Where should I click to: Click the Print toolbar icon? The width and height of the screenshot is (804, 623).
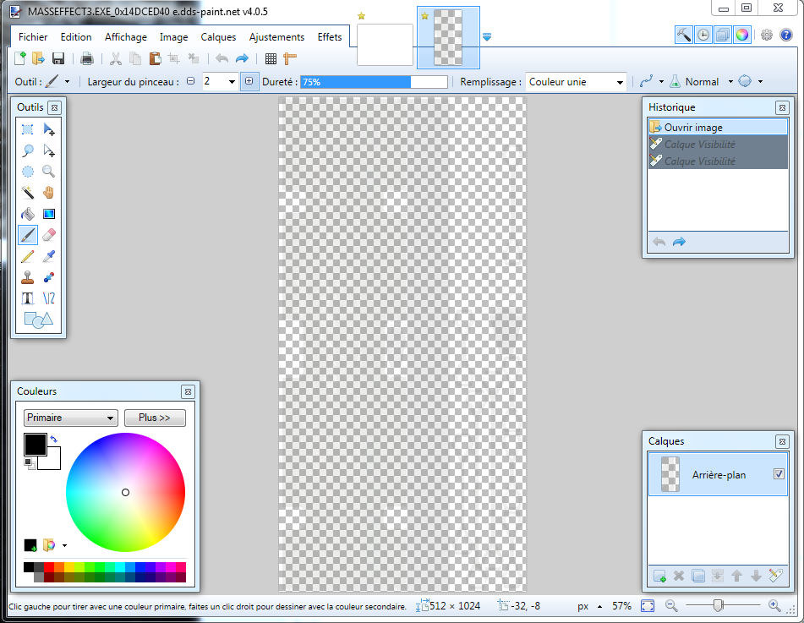click(x=86, y=58)
